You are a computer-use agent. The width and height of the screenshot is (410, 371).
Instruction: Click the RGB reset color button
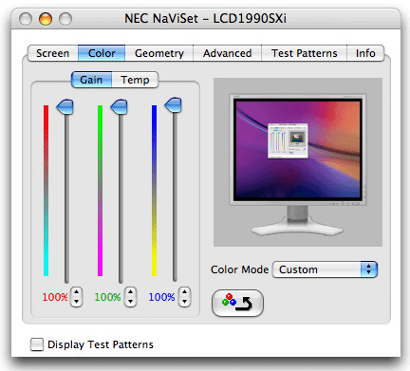(x=237, y=303)
